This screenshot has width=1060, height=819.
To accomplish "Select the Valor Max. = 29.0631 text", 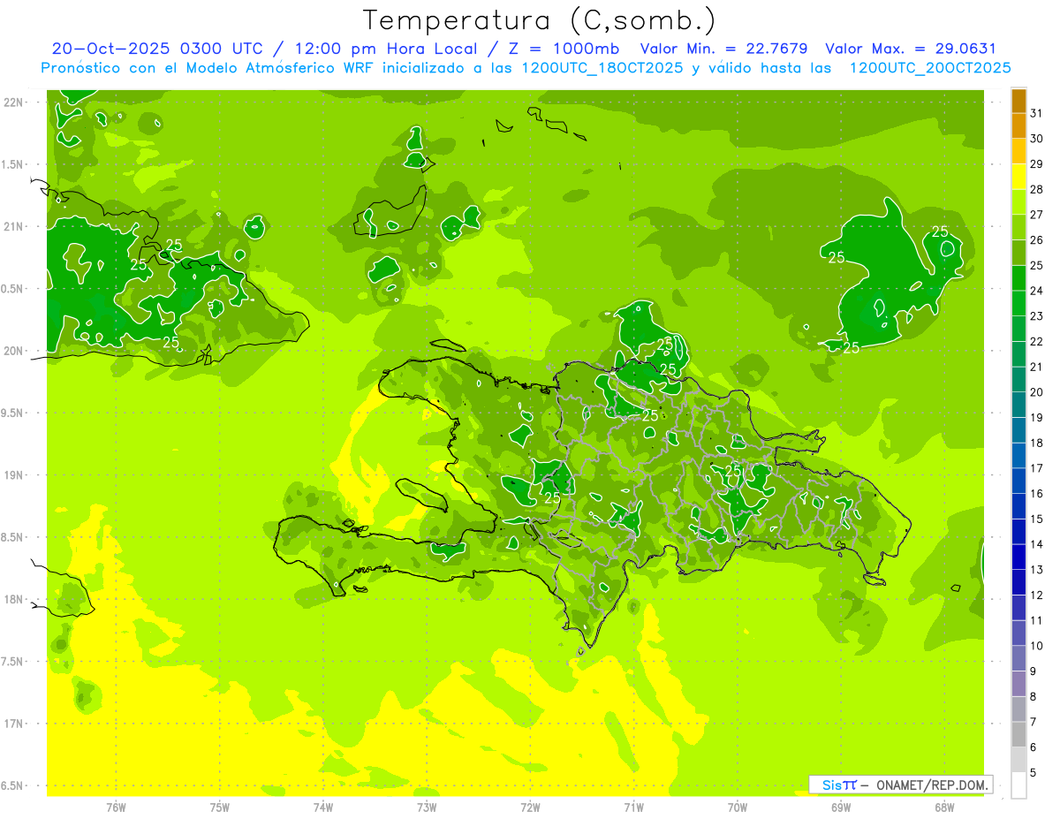I will (x=910, y=49).
